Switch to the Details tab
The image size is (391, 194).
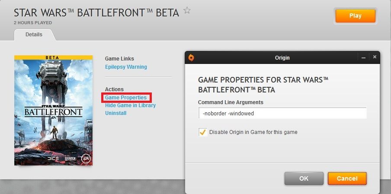pos(34,35)
